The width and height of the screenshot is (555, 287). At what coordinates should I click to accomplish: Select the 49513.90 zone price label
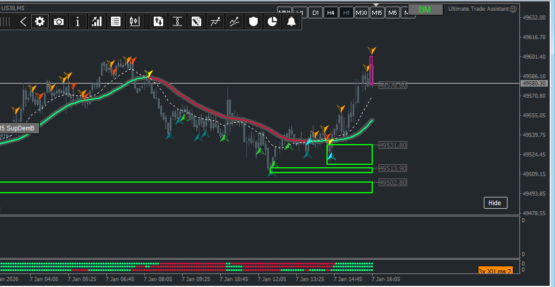[x=393, y=168]
